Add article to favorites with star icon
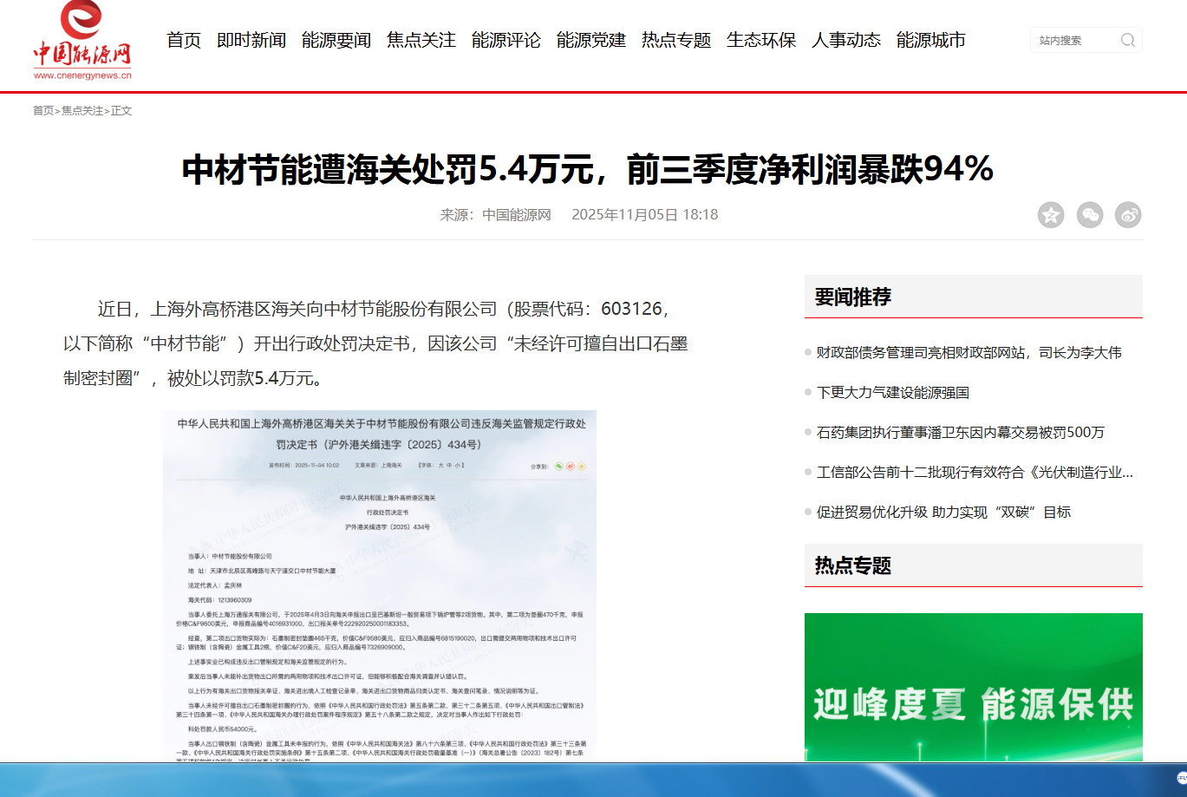The height and width of the screenshot is (797, 1187). [x=1051, y=215]
